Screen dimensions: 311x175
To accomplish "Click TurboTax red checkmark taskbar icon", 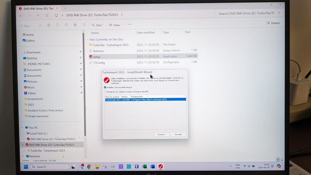I will point(161,167).
